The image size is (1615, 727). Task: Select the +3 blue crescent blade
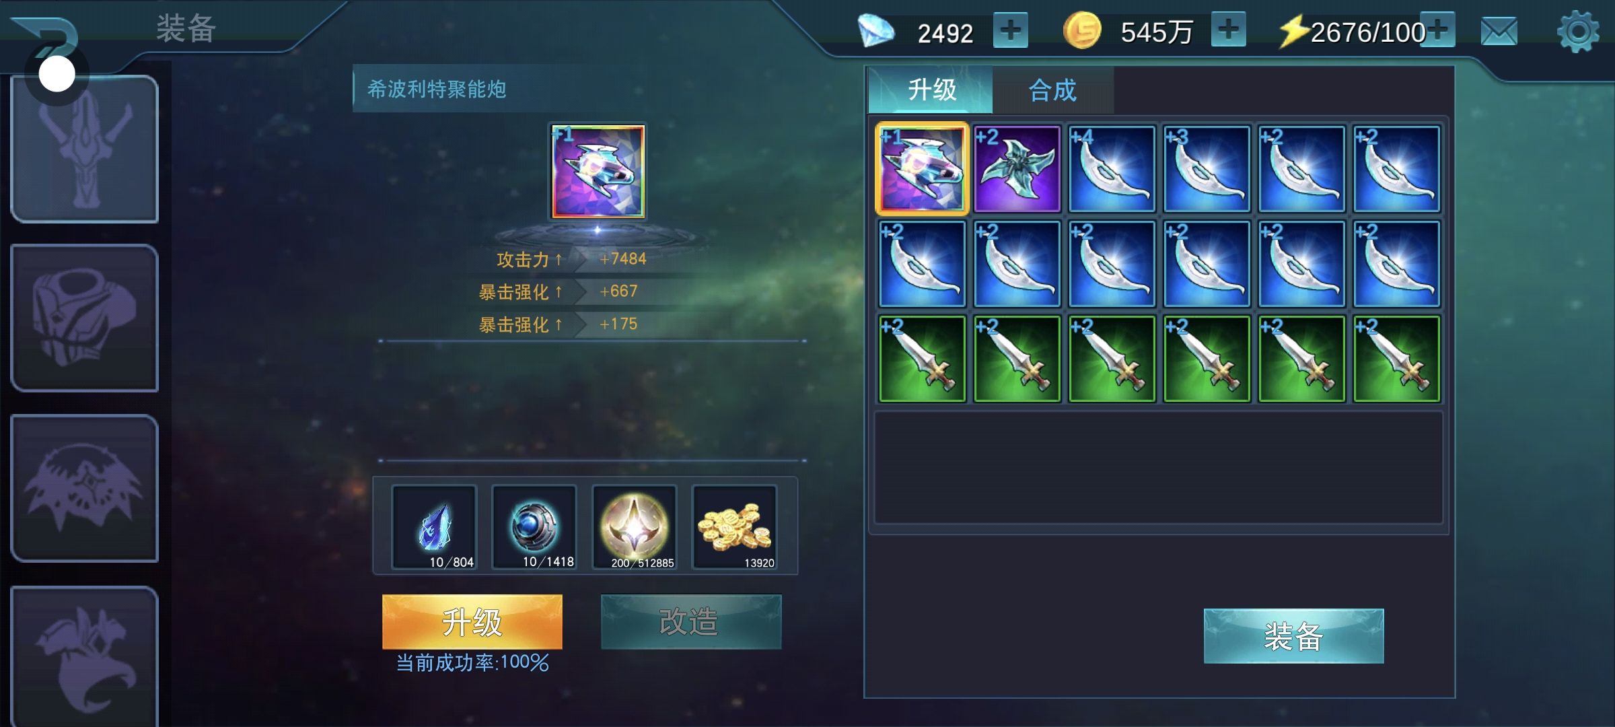pos(1207,169)
